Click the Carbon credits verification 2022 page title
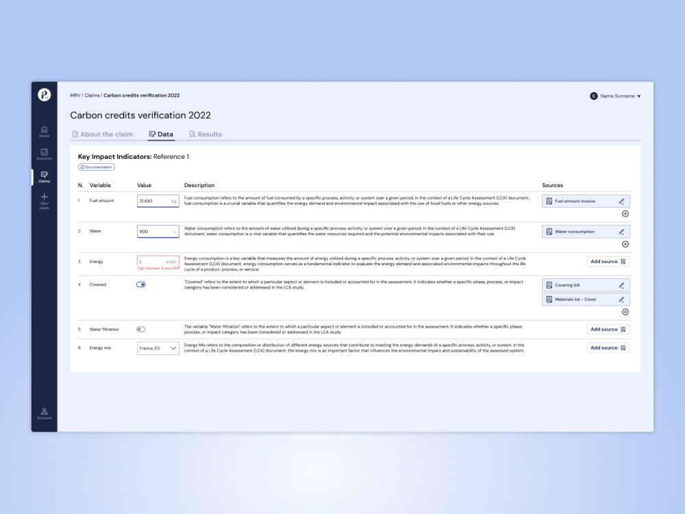 tap(140, 115)
